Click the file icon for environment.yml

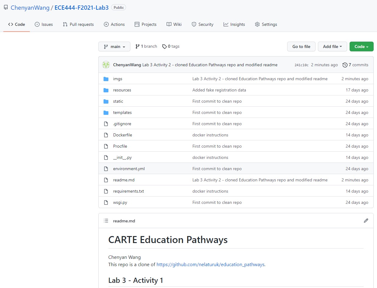(x=106, y=169)
